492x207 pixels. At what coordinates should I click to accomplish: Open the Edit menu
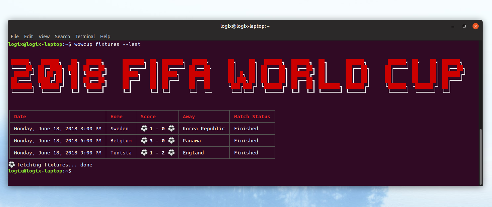pyautogui.click(x=28, y=36)
